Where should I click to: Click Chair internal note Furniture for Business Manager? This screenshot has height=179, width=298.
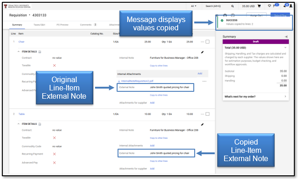tap(174, 58)
